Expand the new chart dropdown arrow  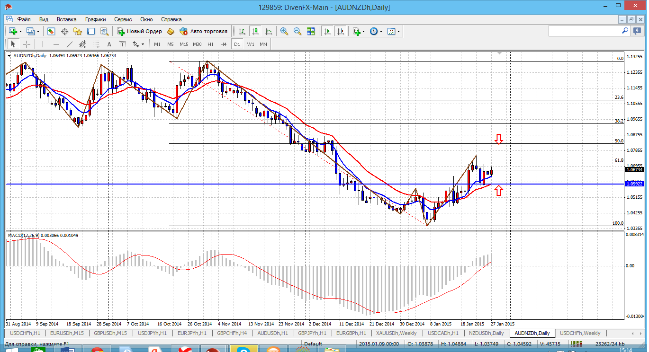click(20, 31)
